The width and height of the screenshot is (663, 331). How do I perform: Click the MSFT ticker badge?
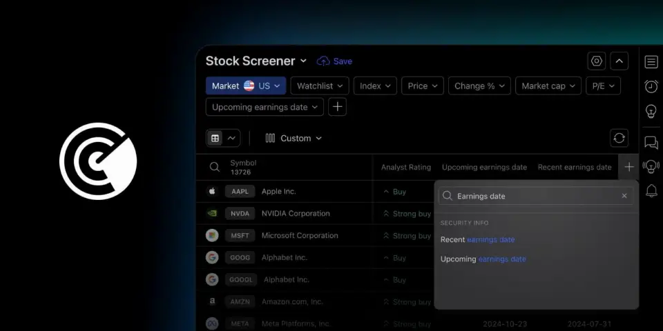tap(240, 235)
